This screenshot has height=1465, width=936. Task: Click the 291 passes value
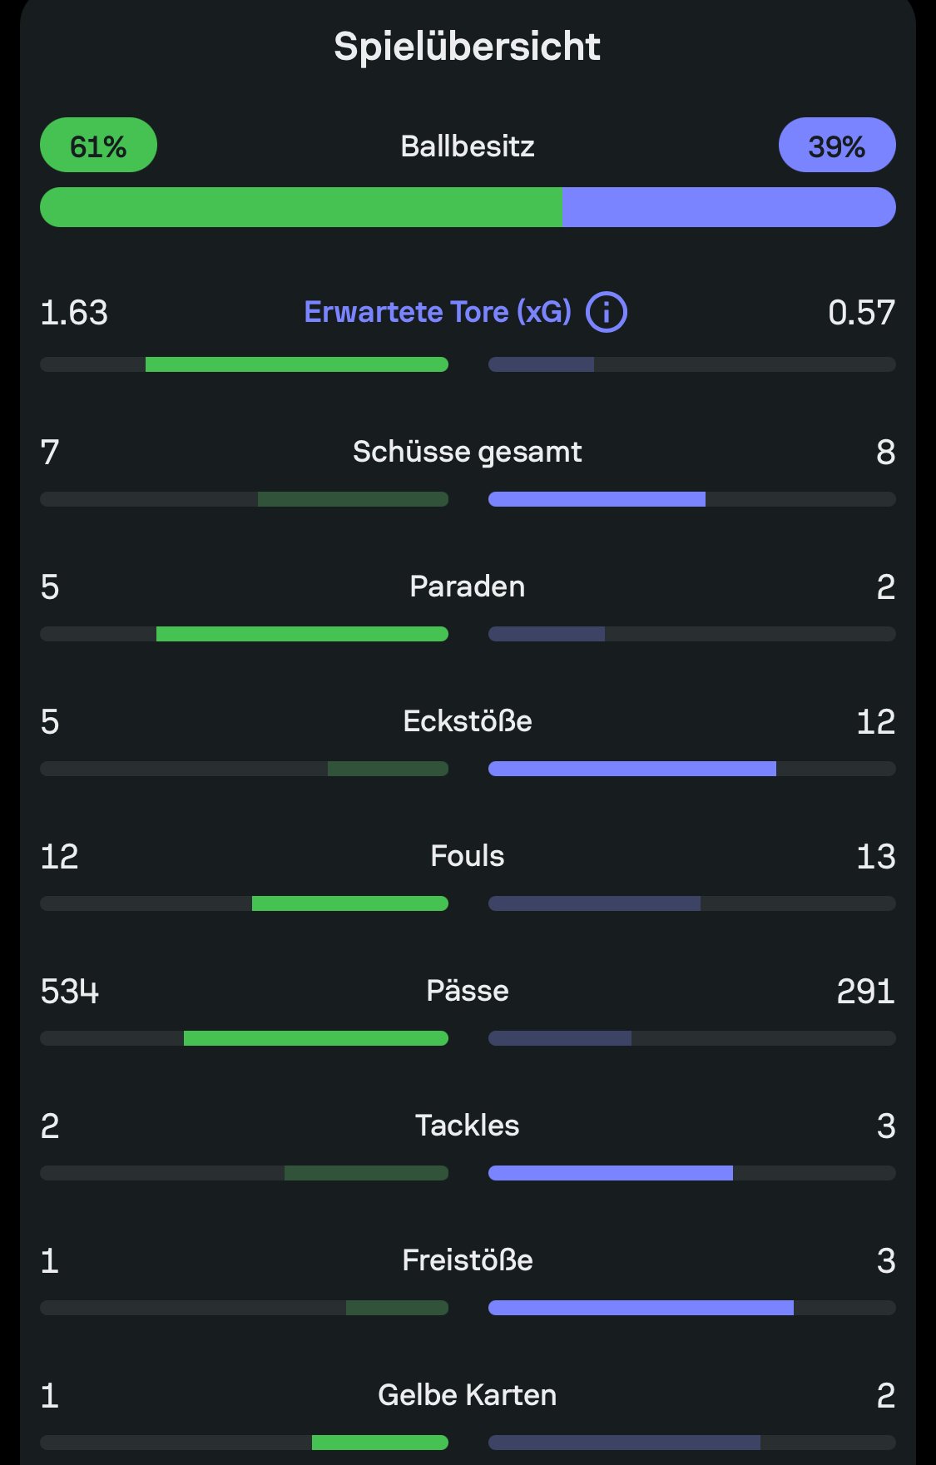pos(865,991)
